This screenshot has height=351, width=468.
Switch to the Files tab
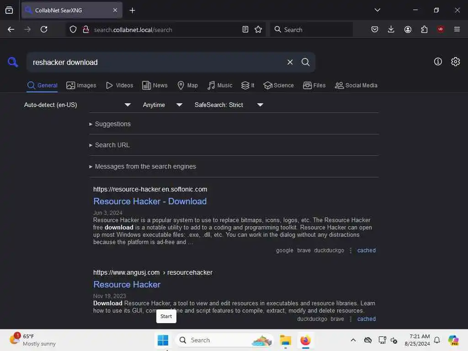tap(314, 85)
